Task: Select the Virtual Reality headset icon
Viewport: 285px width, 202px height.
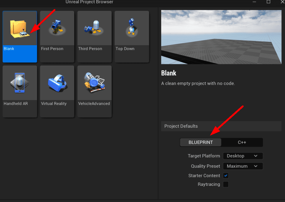Action: (x=57, y=83)
